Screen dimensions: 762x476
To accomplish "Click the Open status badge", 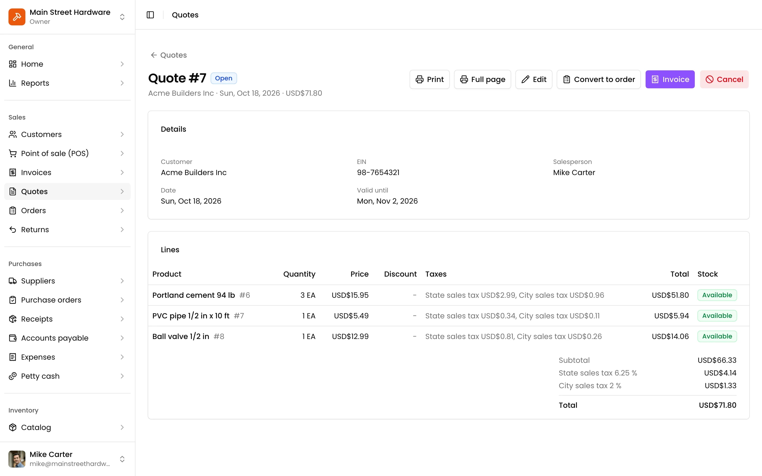I will (224, 78).
